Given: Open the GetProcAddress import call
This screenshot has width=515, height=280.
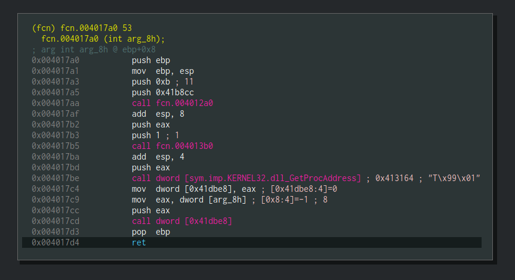Looking at the screenshot, I should click(x=246, y=178).
